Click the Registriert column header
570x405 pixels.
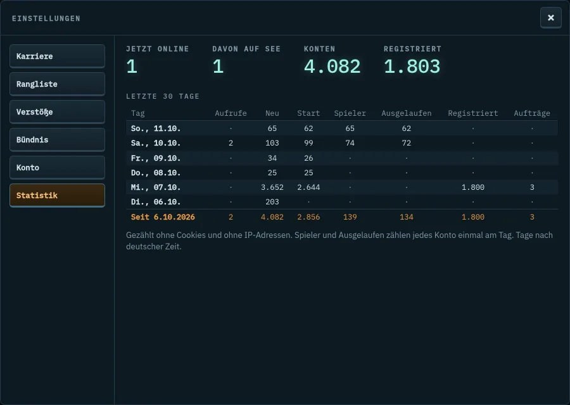472,113
